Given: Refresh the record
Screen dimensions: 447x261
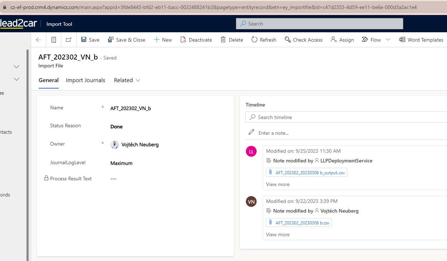Looking at the screenshot, I should point(264,40).
